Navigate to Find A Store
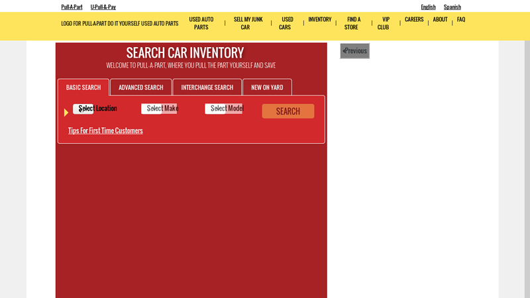Viewport: 530px width, 298px height. point(353,23)
